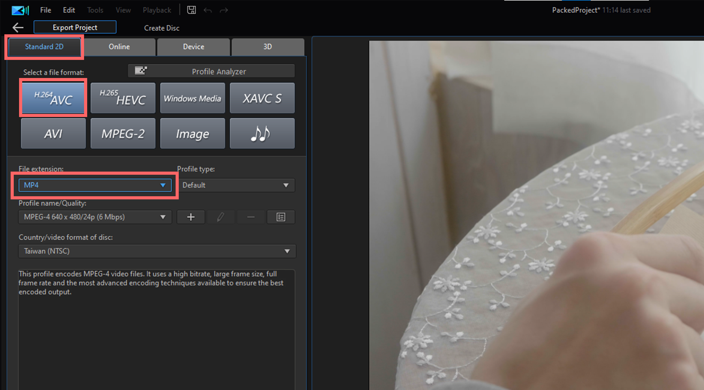Expand the MP4 file extension dropdown
Viewport: 704px width, 390px height.
tap(95, 185)
